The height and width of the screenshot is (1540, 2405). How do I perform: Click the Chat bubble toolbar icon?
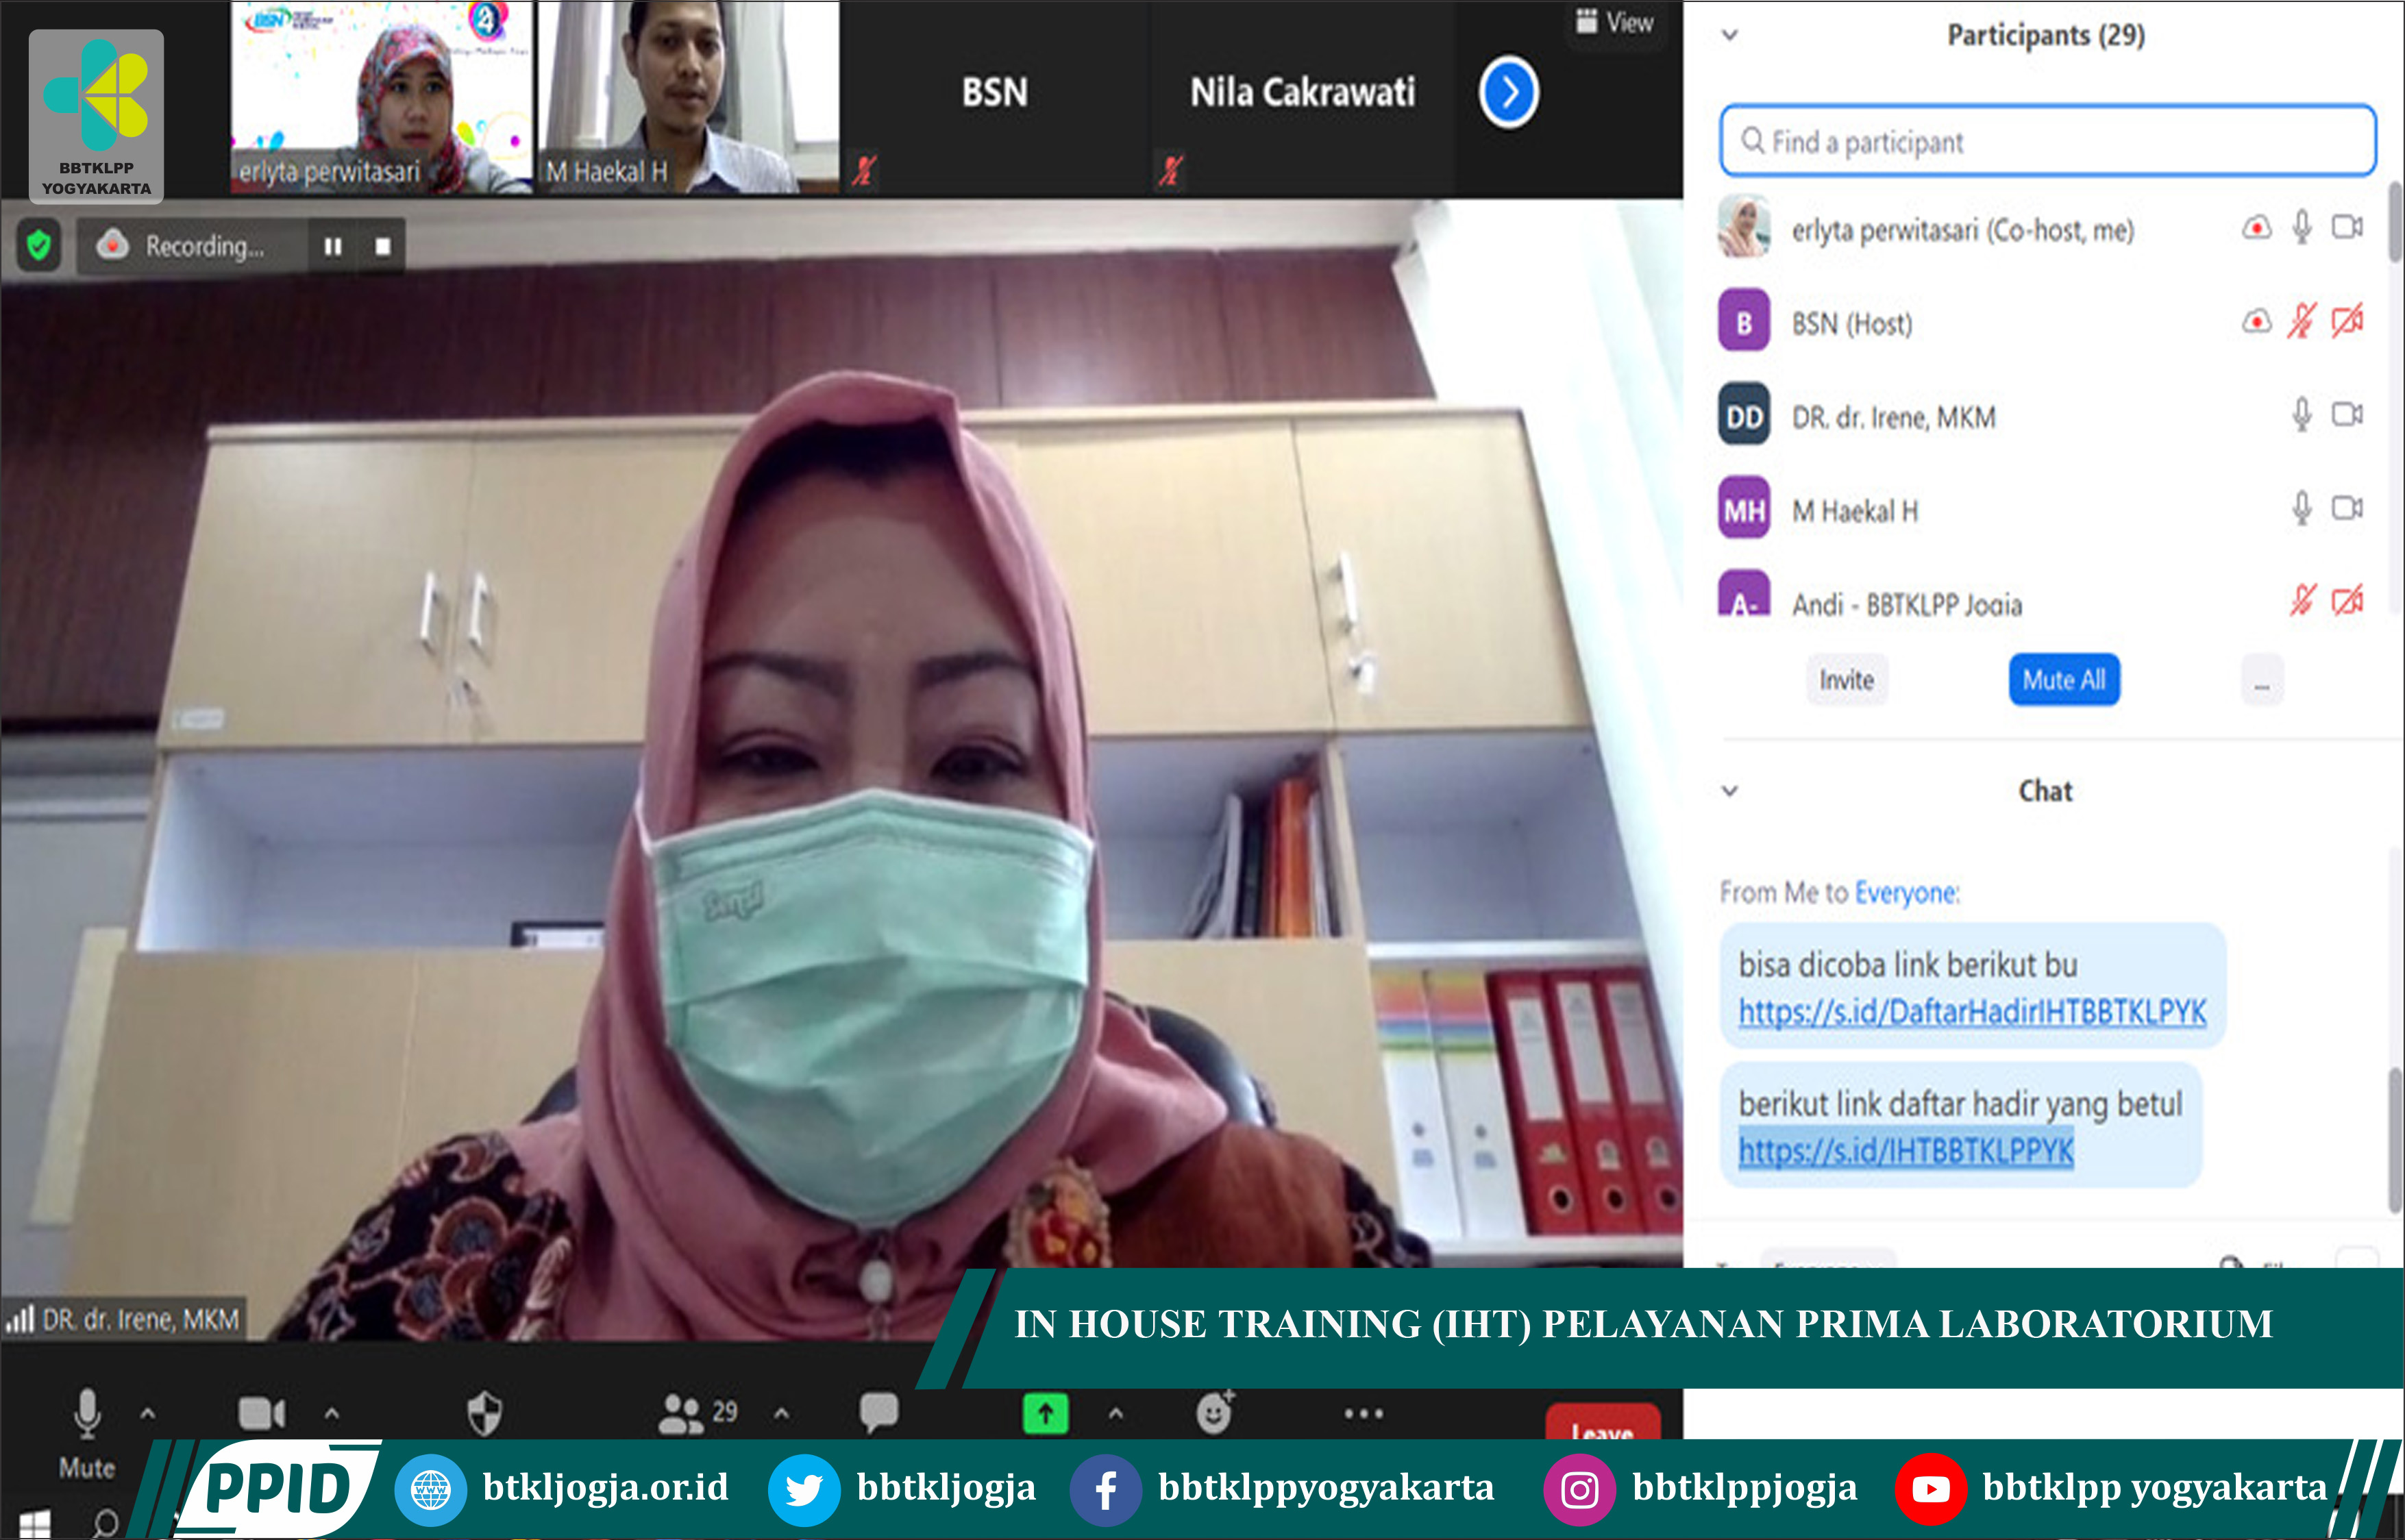point(879,1412)
